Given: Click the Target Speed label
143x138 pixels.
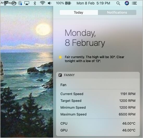Looking at the screenshot, I should 71,101.
